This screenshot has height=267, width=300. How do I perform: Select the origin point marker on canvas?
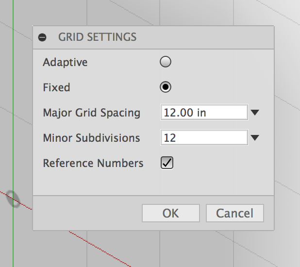[14, 198]
